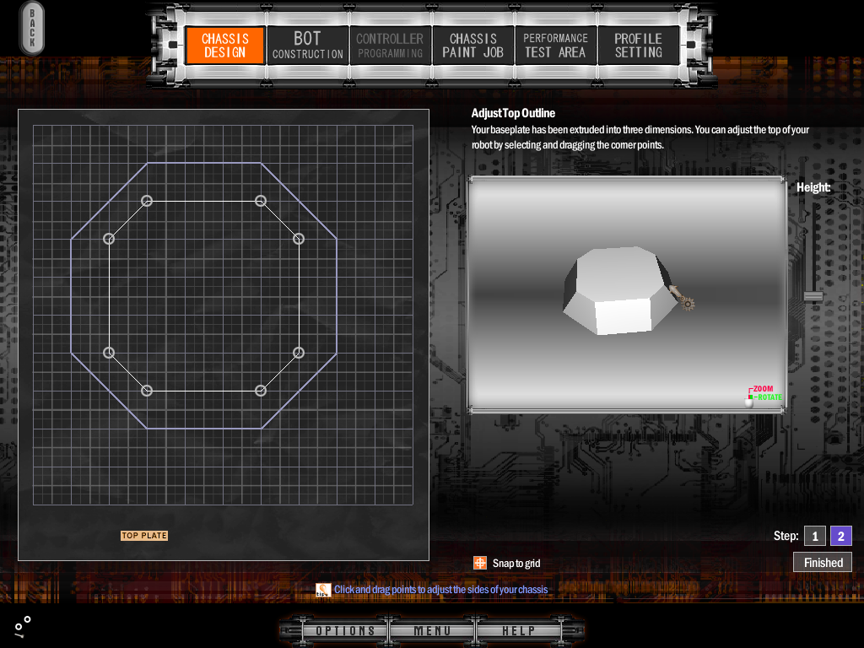This screenshot has height=648, width=864.
Task: Click the Finished button
Action: click(823, 563)
